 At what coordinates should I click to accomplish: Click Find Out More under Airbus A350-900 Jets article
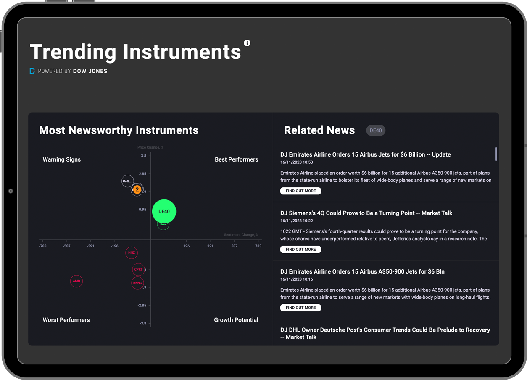point(301,308)
